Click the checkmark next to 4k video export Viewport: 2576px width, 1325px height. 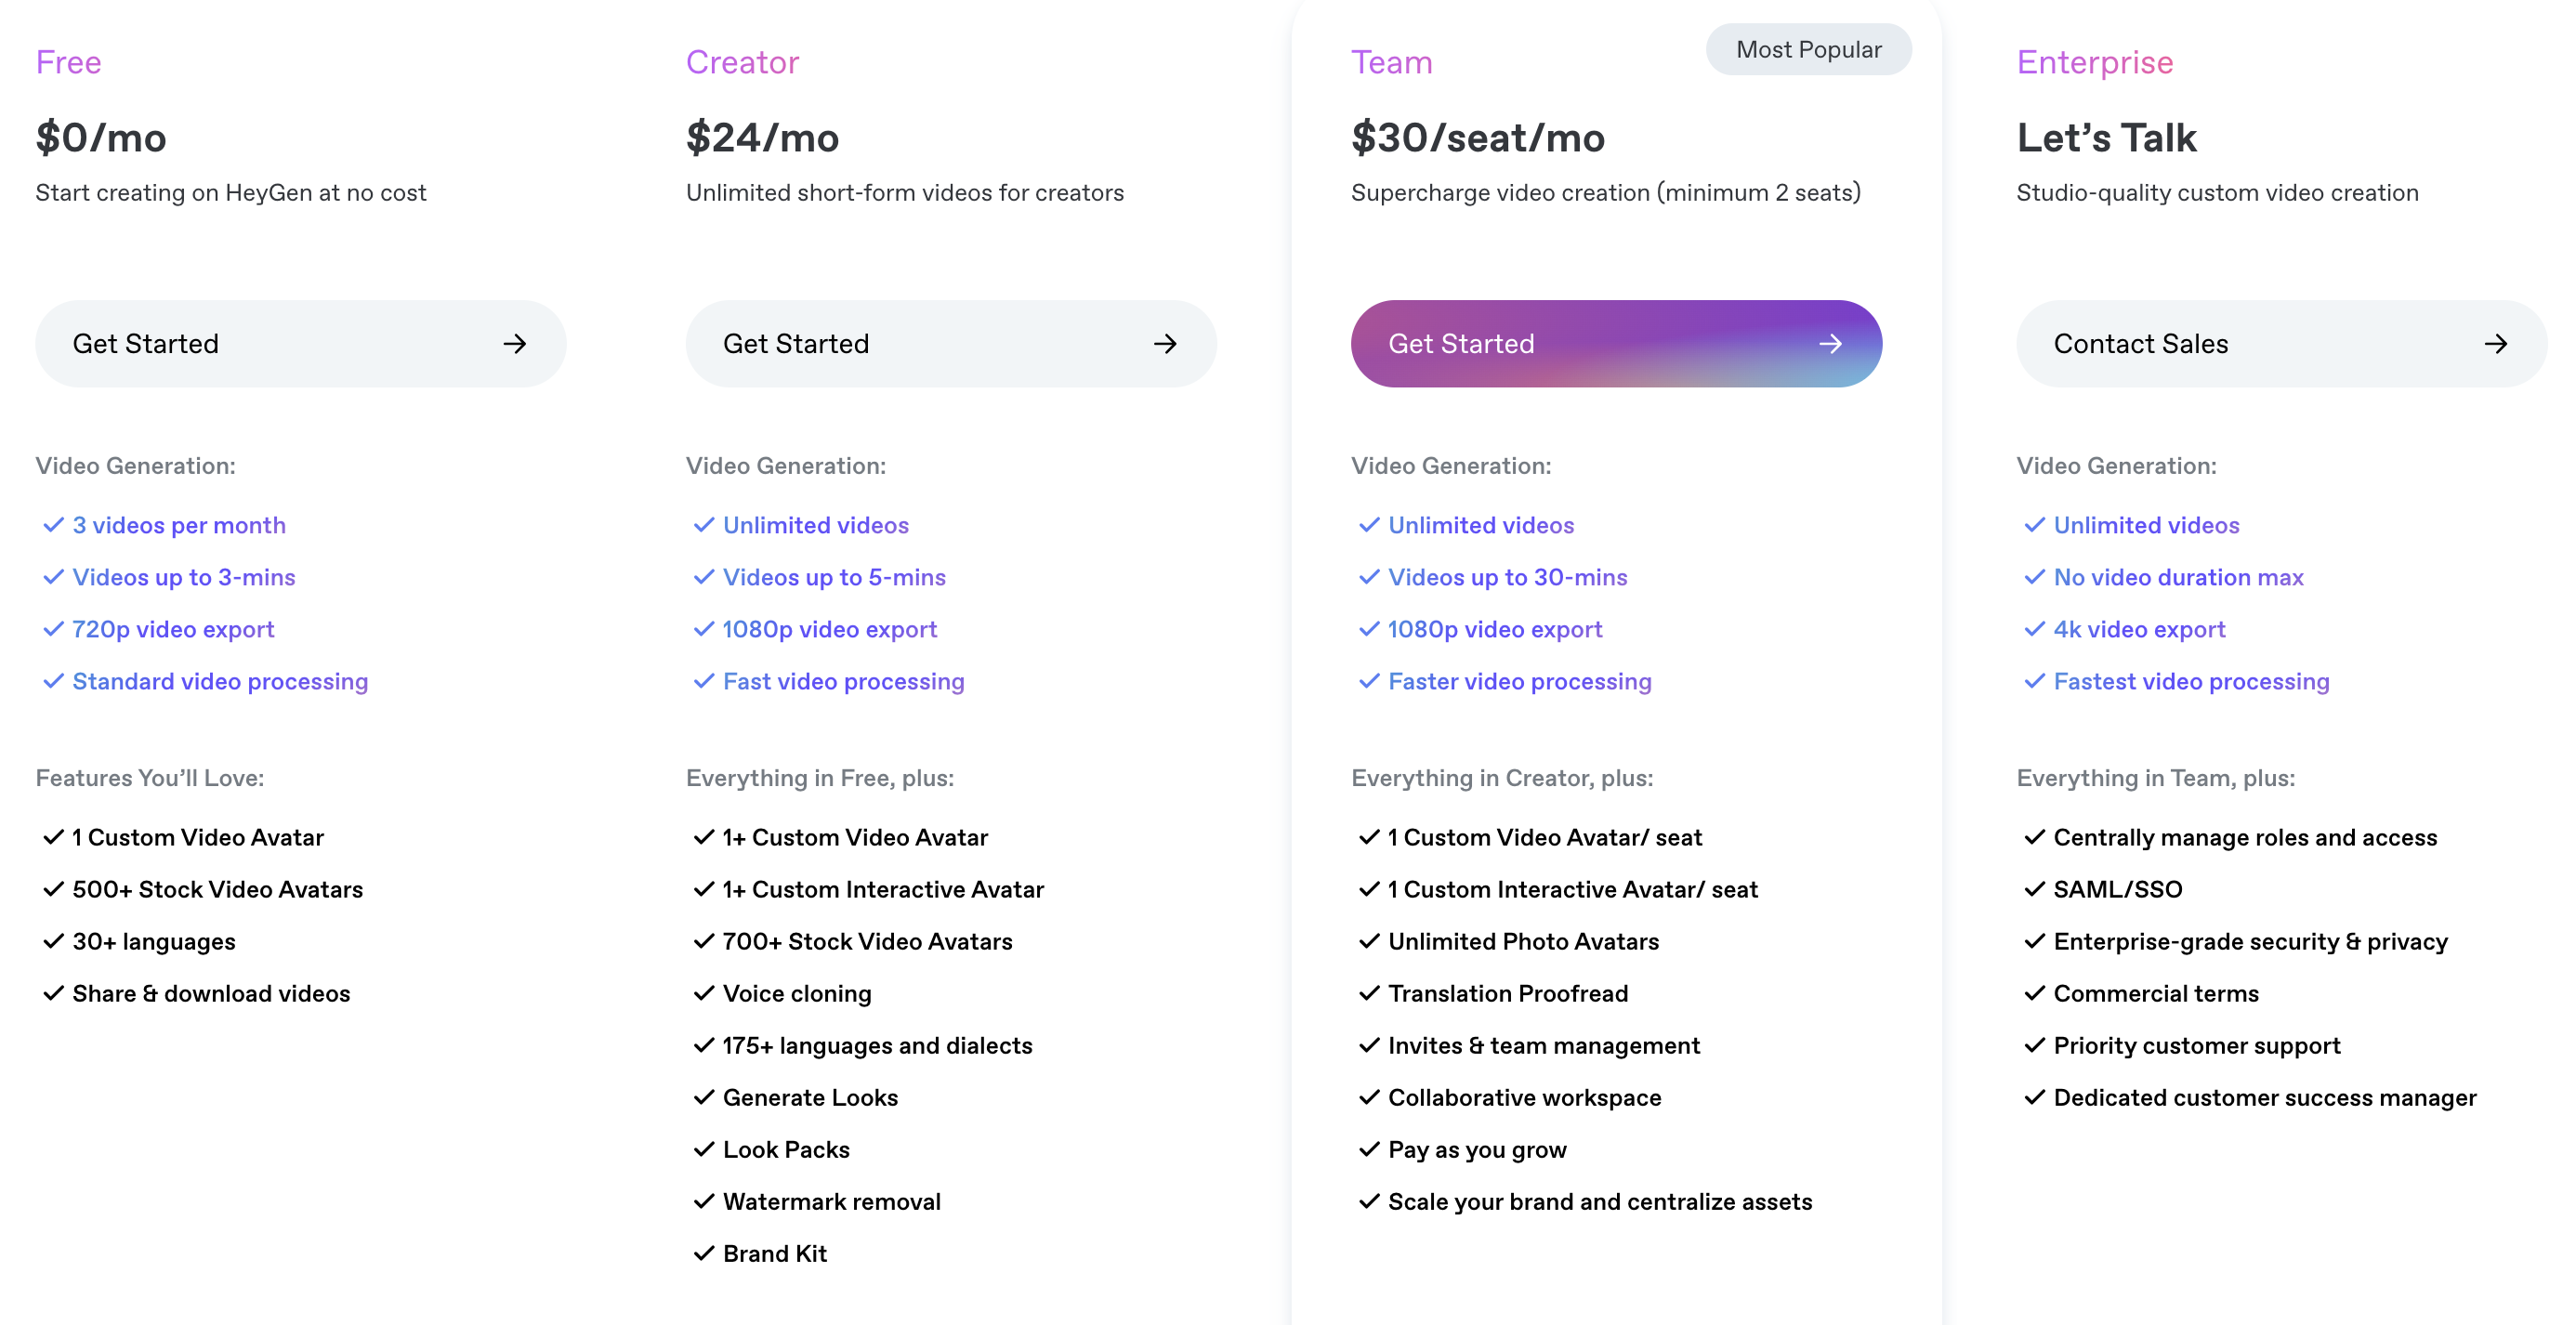click(x=2033, y=629)
